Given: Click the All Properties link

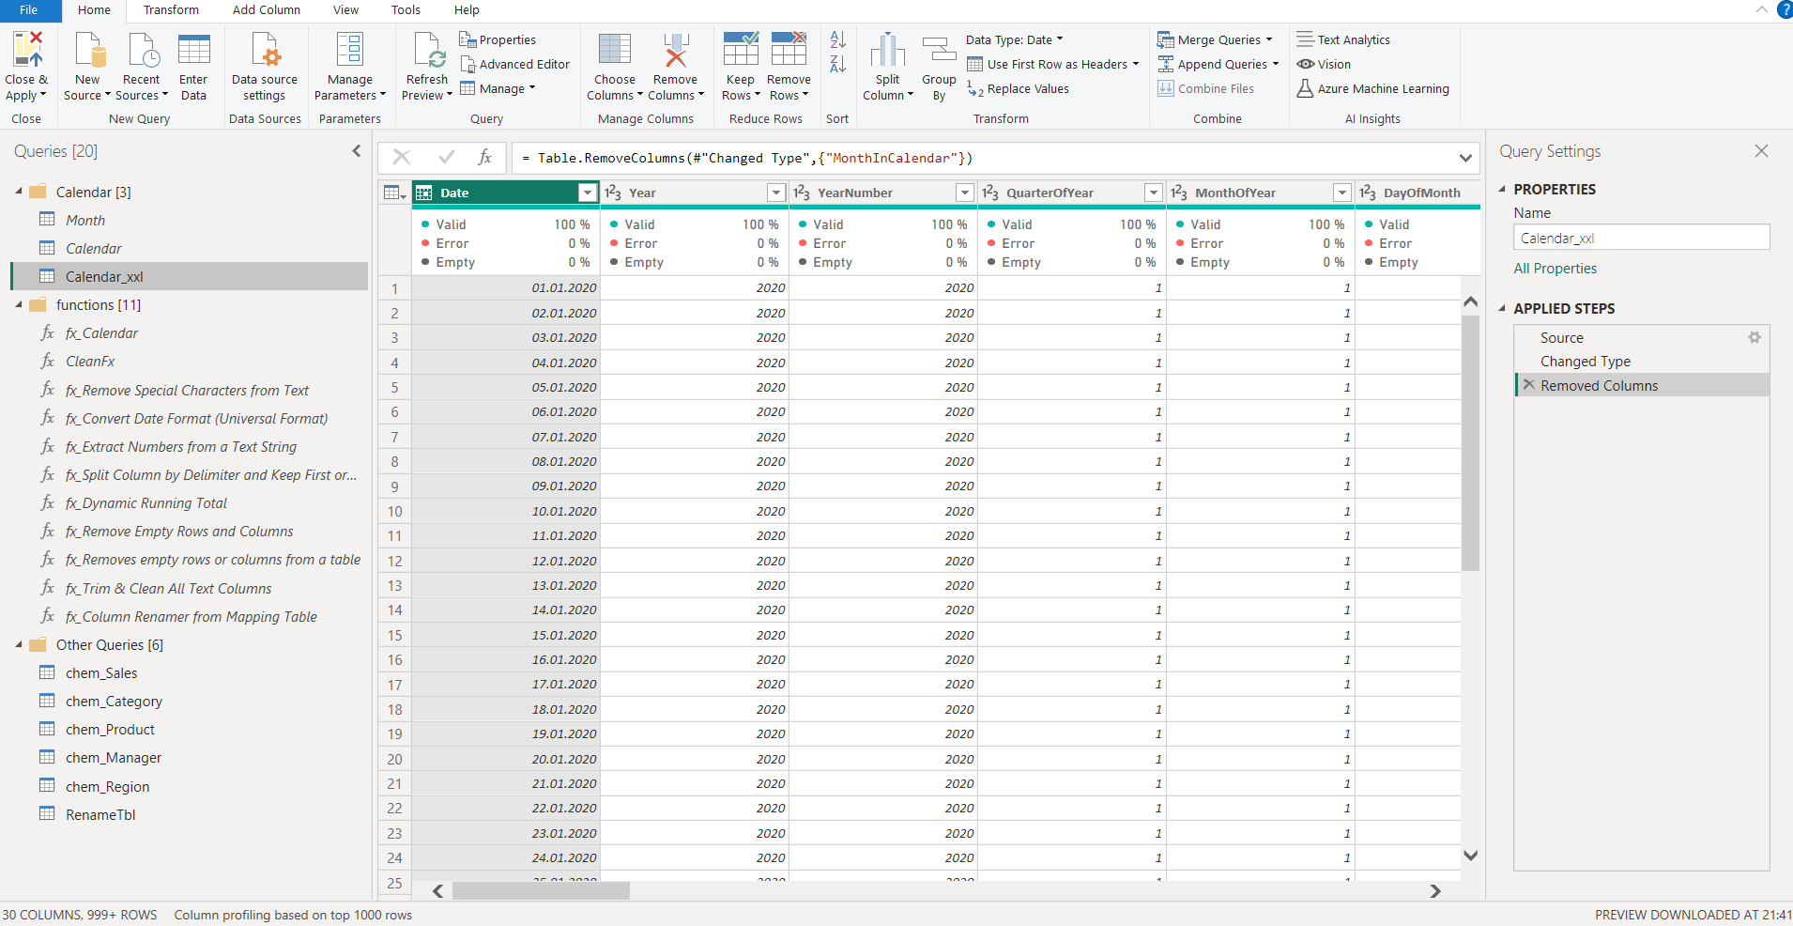Looking at the screenshot, I should (x=1555, y=268).
